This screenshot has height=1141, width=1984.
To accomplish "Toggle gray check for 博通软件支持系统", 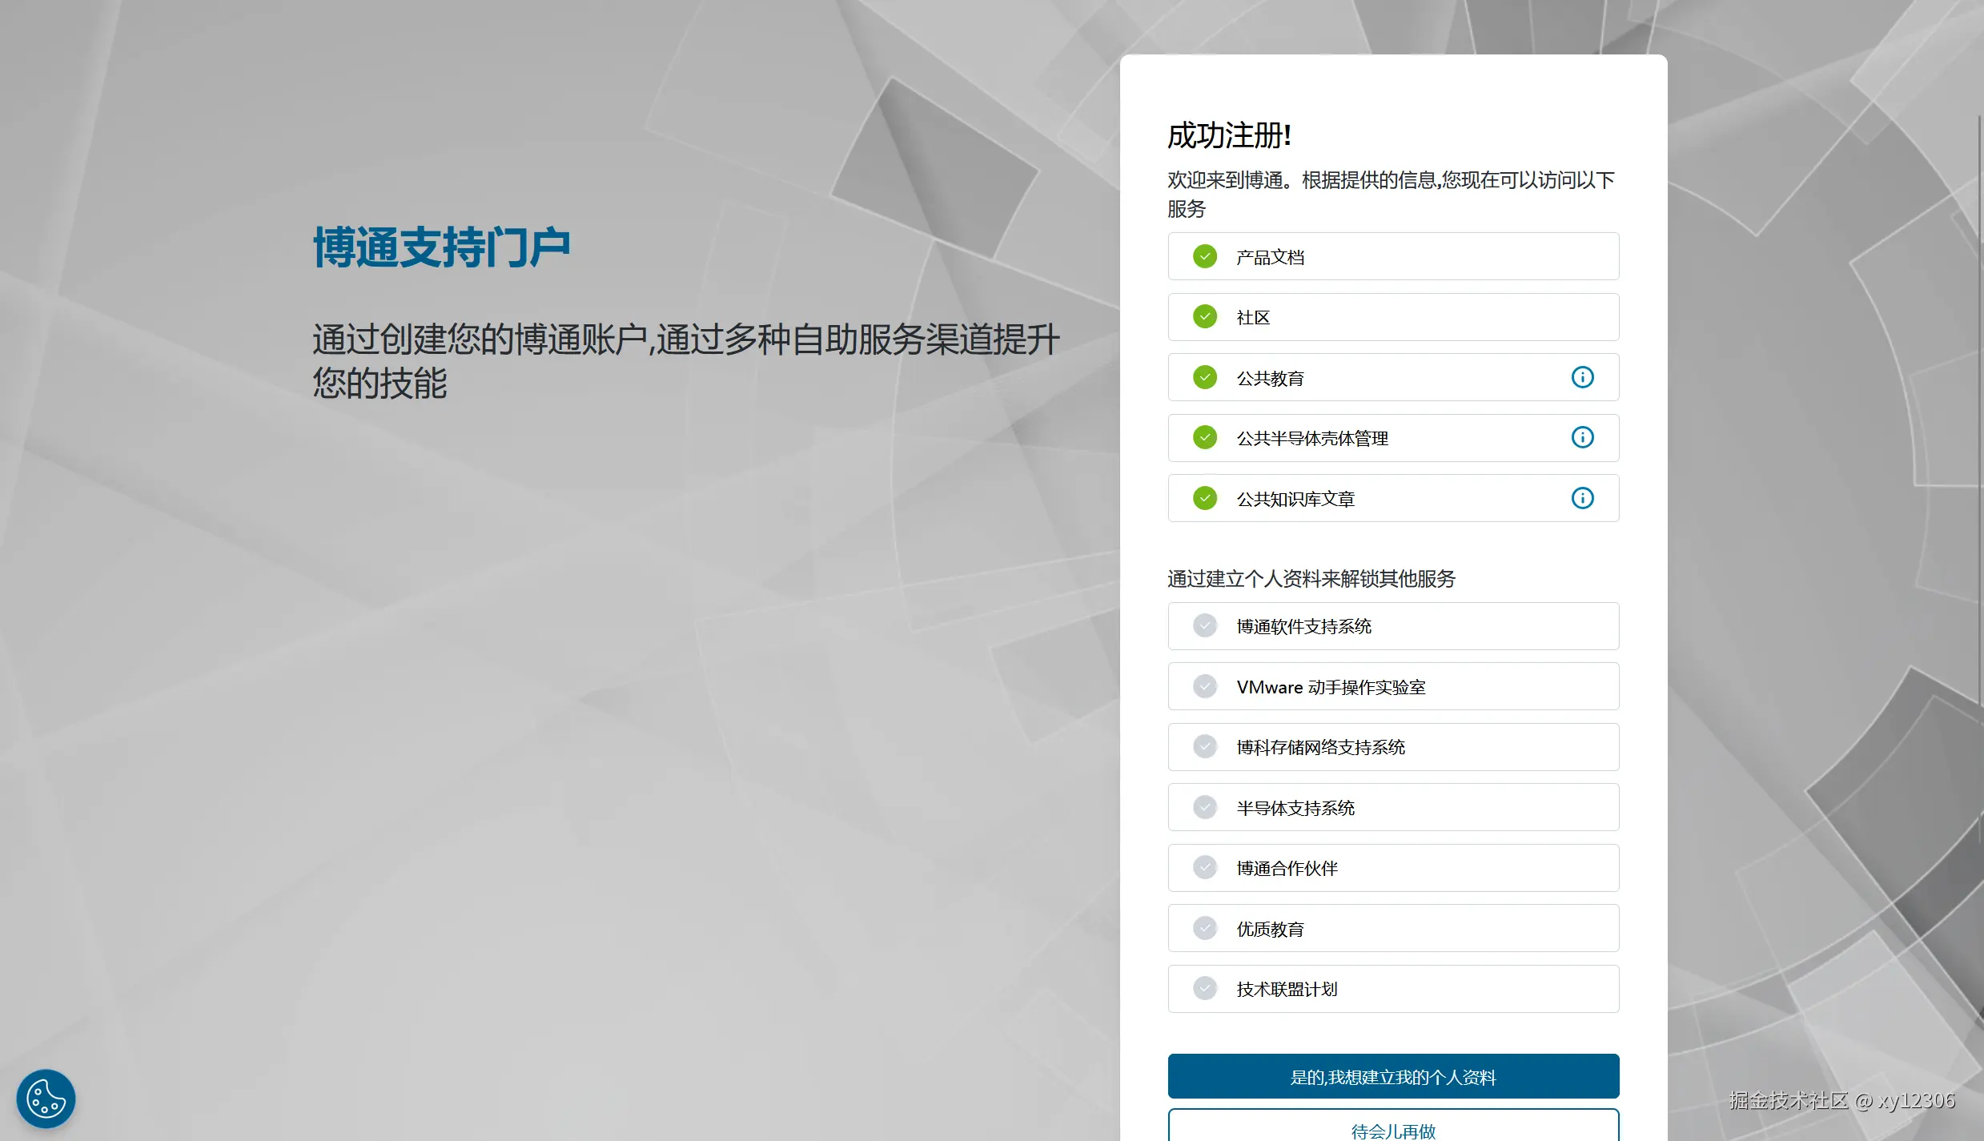I will 1204,625.
